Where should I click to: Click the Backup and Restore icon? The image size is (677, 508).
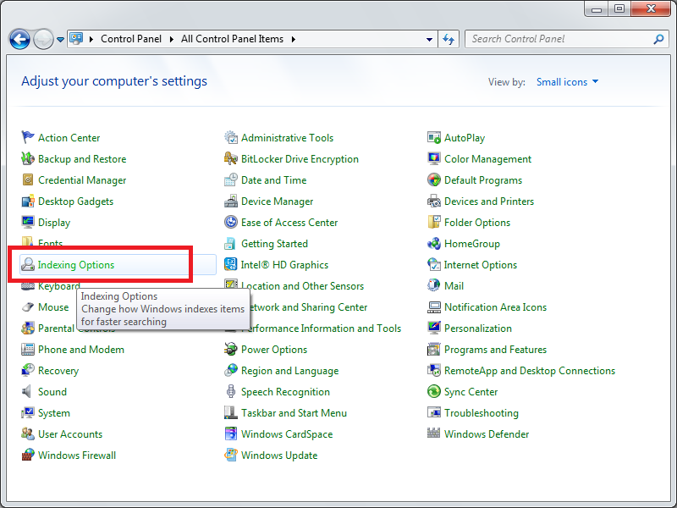click(28, 158)
